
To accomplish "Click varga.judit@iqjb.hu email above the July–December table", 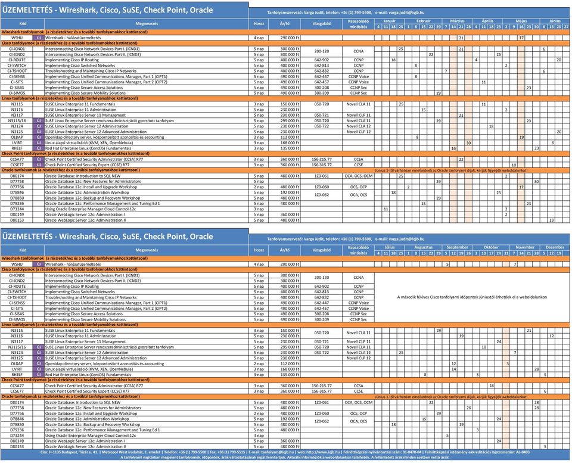I will 406,239.
